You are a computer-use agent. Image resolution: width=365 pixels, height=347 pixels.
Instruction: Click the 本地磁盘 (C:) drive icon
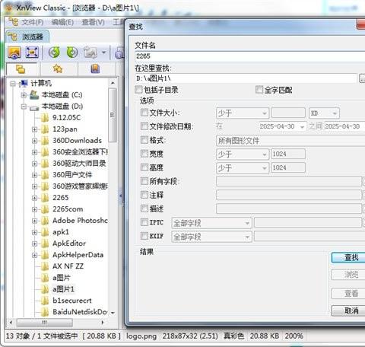tap(34, 95)
